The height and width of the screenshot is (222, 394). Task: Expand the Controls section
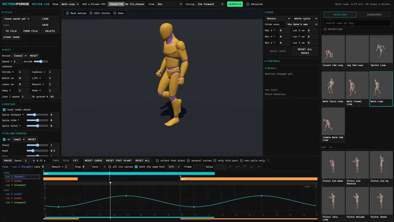pos(273,61)
